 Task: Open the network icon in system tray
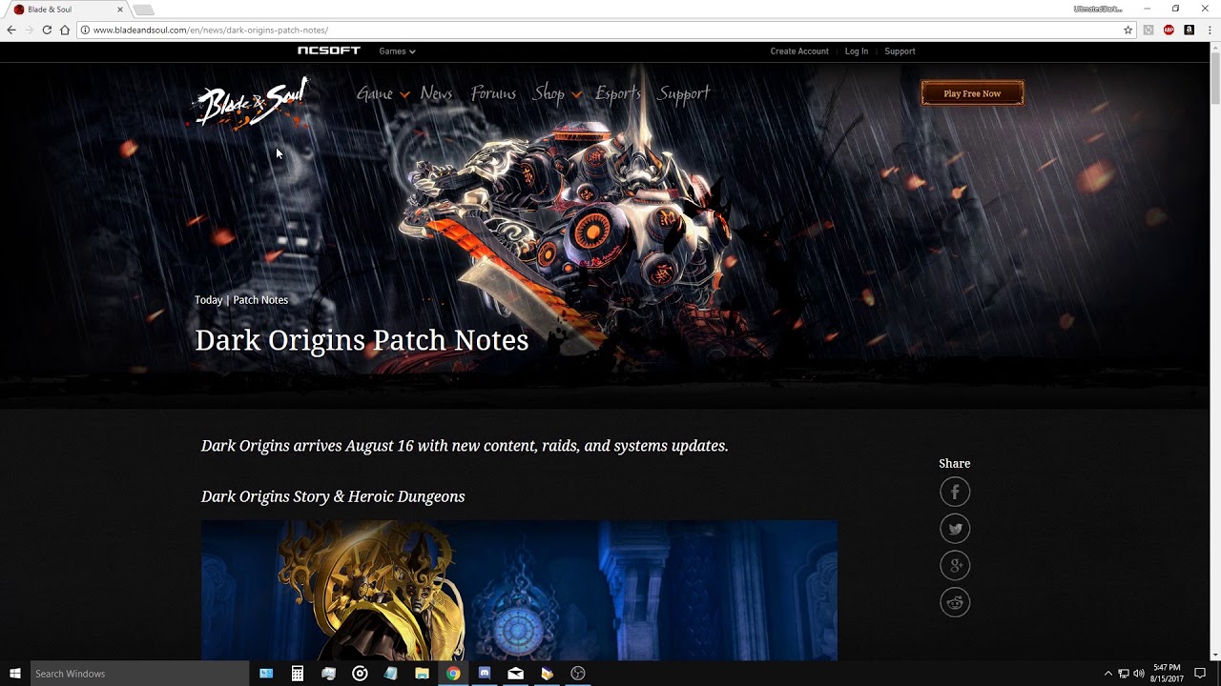1123,674
